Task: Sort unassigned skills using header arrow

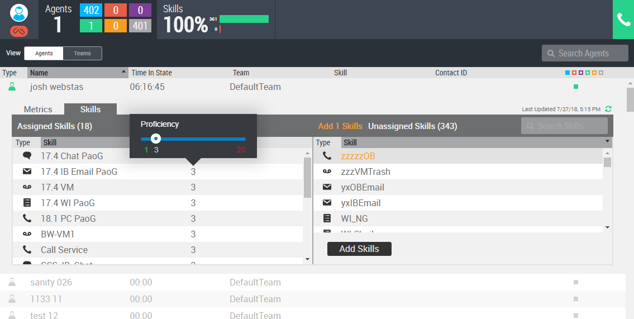Action: (x=607, y=141)
